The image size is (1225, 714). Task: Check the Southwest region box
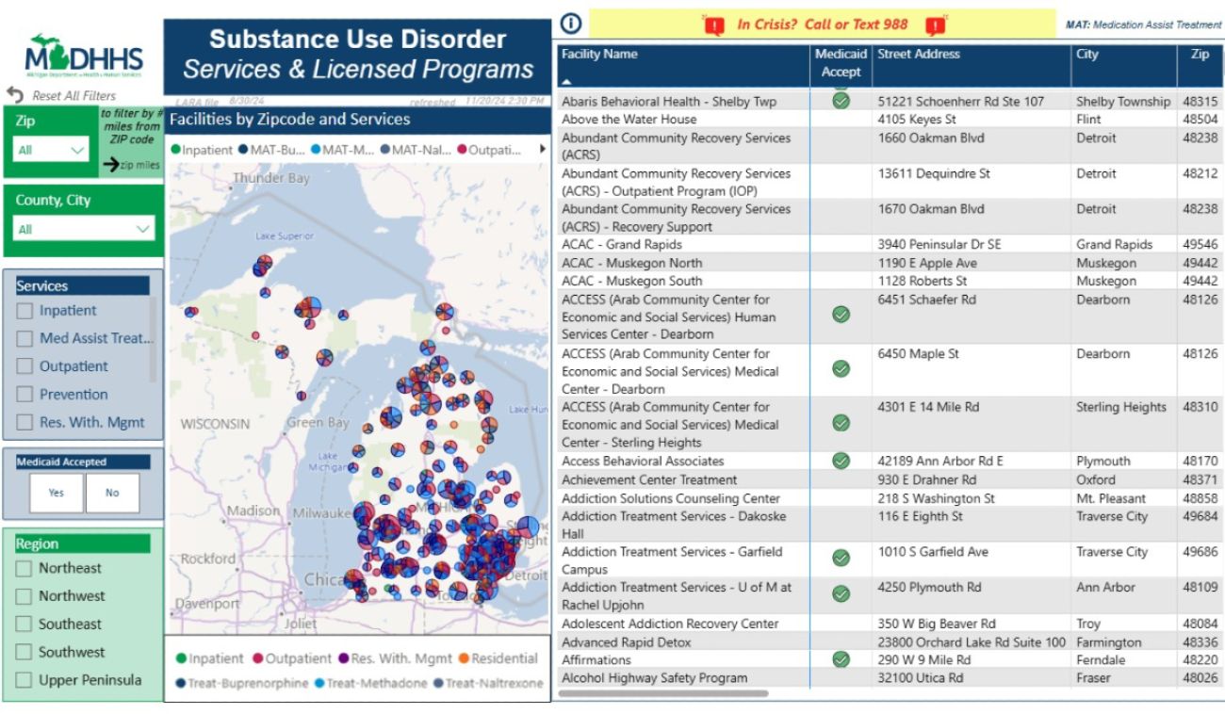click(x=24, y=652)
